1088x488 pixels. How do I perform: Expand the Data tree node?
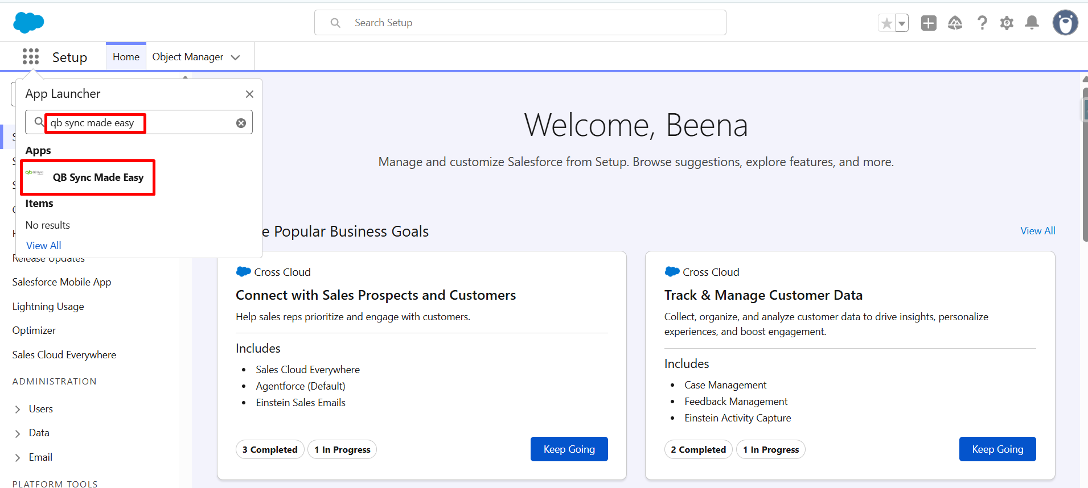pyautogui.click(x=18, y=433)
